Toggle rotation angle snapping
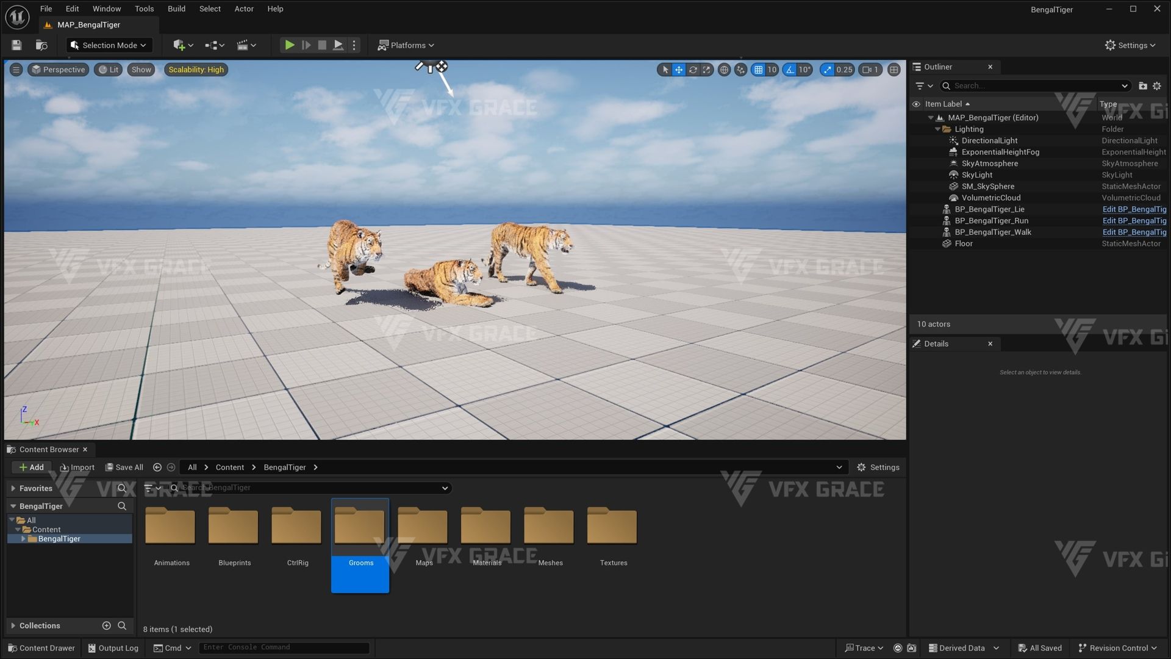1171x659 pixels. pyautogui.click(x=790, y=70)
